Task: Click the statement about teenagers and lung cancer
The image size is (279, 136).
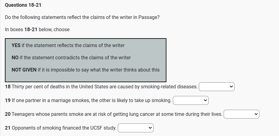Action: point(117,114)
